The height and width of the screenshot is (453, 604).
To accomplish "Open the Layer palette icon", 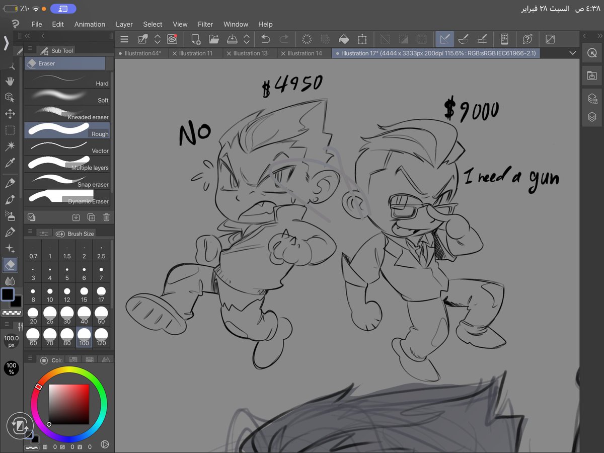I will coord(592,117).
